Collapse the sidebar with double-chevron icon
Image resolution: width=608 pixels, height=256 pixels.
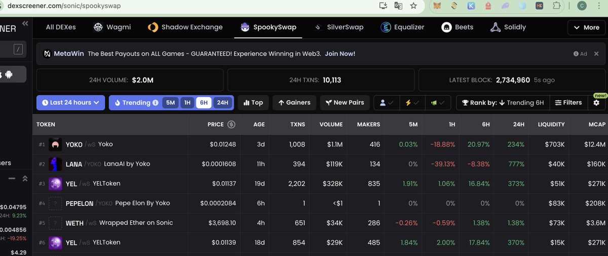pyautogui.click(x=25, y=23)
